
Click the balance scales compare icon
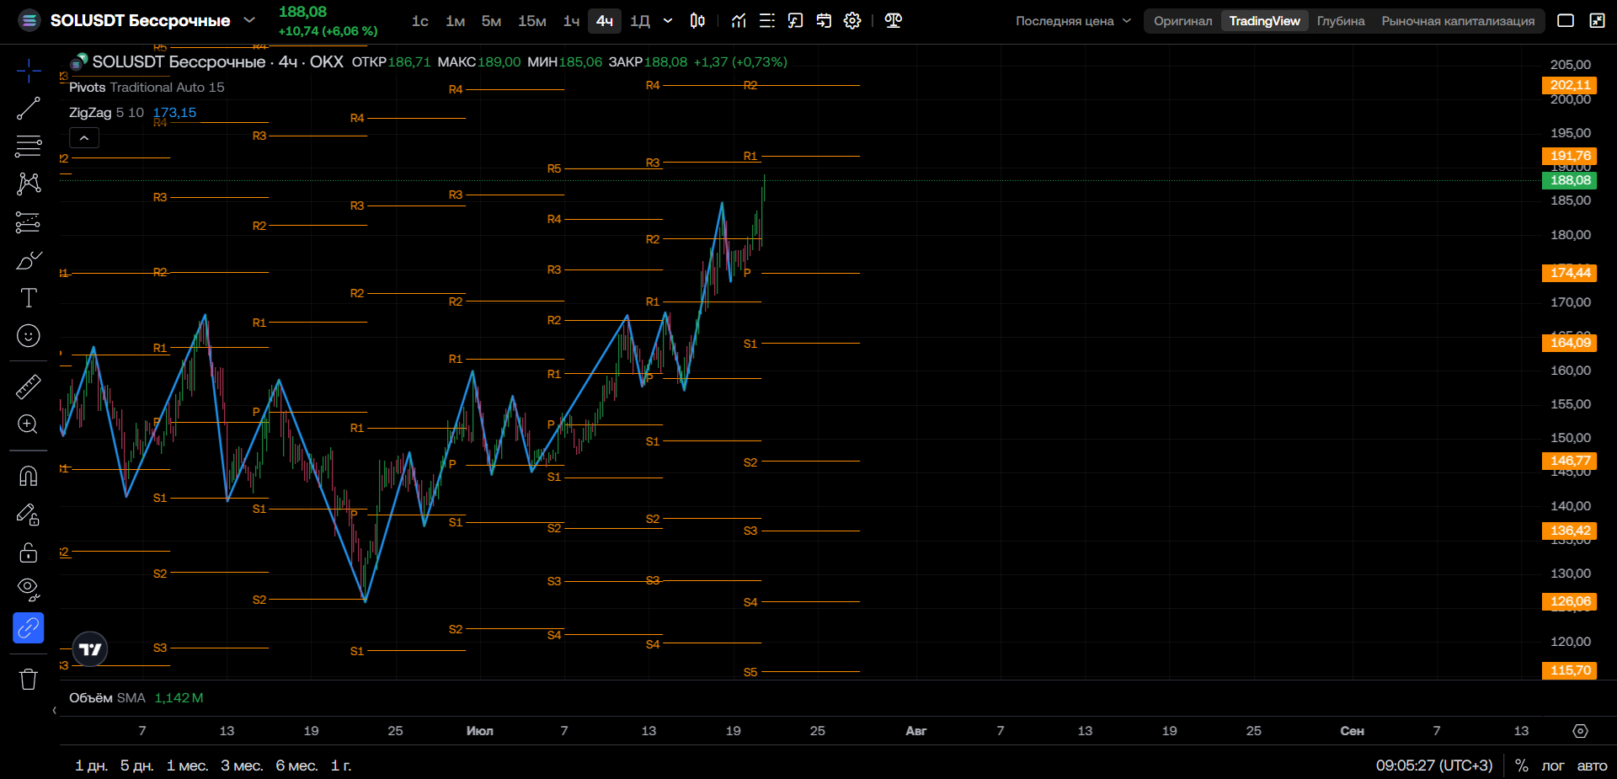894,20
